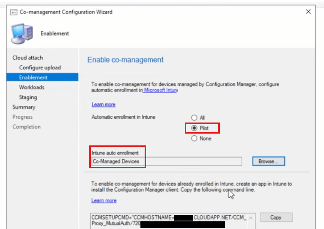Open the Cloud attach wizard step
The height and width of the screenshot is (229, 324).
tap(28, 58)
